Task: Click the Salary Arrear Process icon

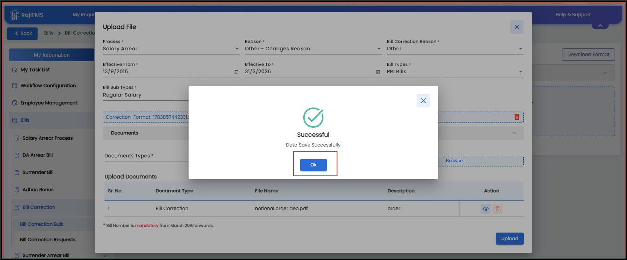Action: 17,138
